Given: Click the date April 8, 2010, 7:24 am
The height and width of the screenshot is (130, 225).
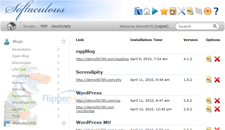Looking at the screenshot, I should pyautogui.click(x=149, y=59).
